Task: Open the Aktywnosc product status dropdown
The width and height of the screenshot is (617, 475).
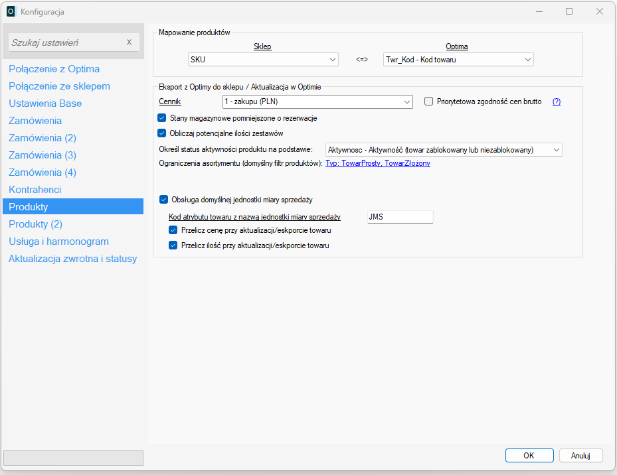Action: (x=444, y=150)
